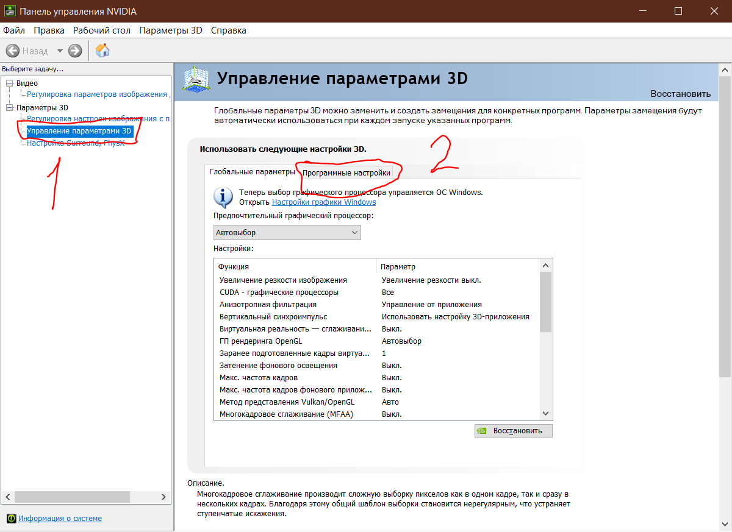732x532 pixels.
Task: Click the settings list scroll down arrow
Action: click(546, 414)
